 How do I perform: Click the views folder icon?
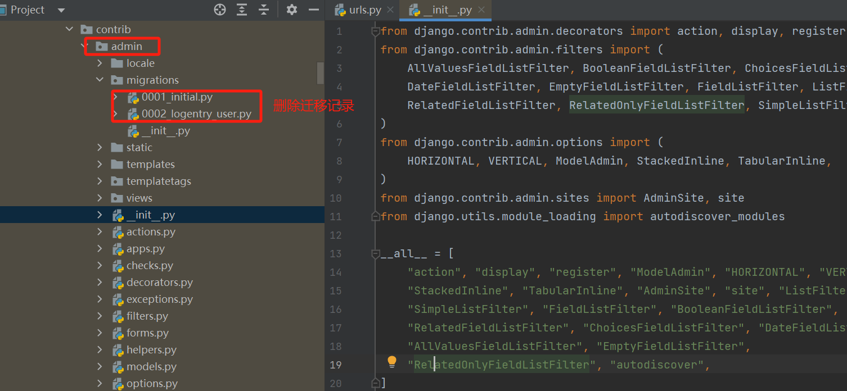pos(117,198)
